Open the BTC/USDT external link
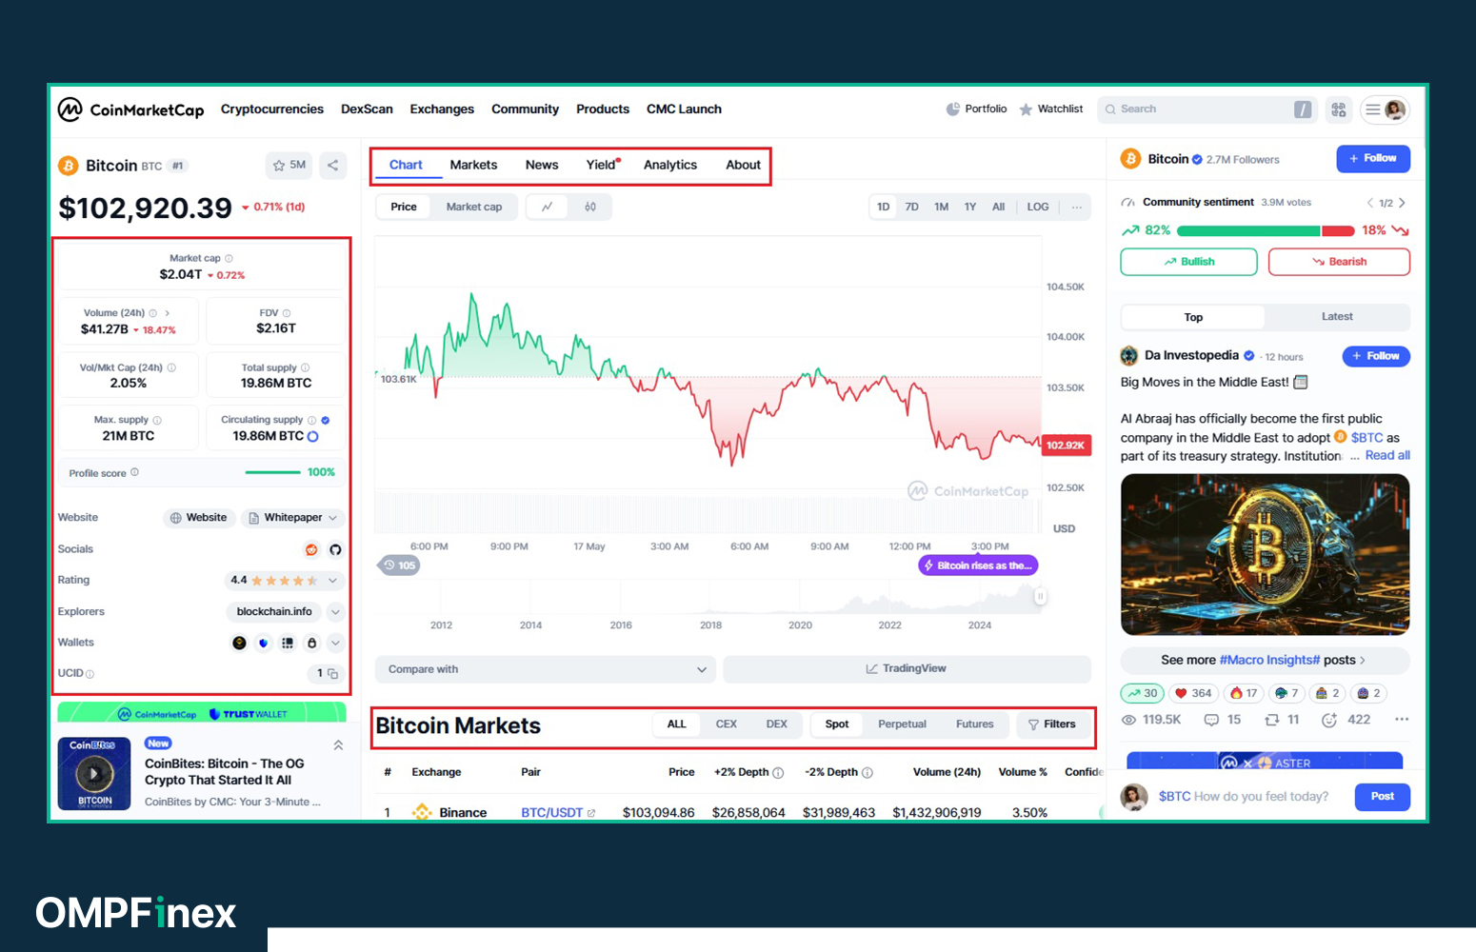The image size is (1476, 952). click(x=591, y=813)
